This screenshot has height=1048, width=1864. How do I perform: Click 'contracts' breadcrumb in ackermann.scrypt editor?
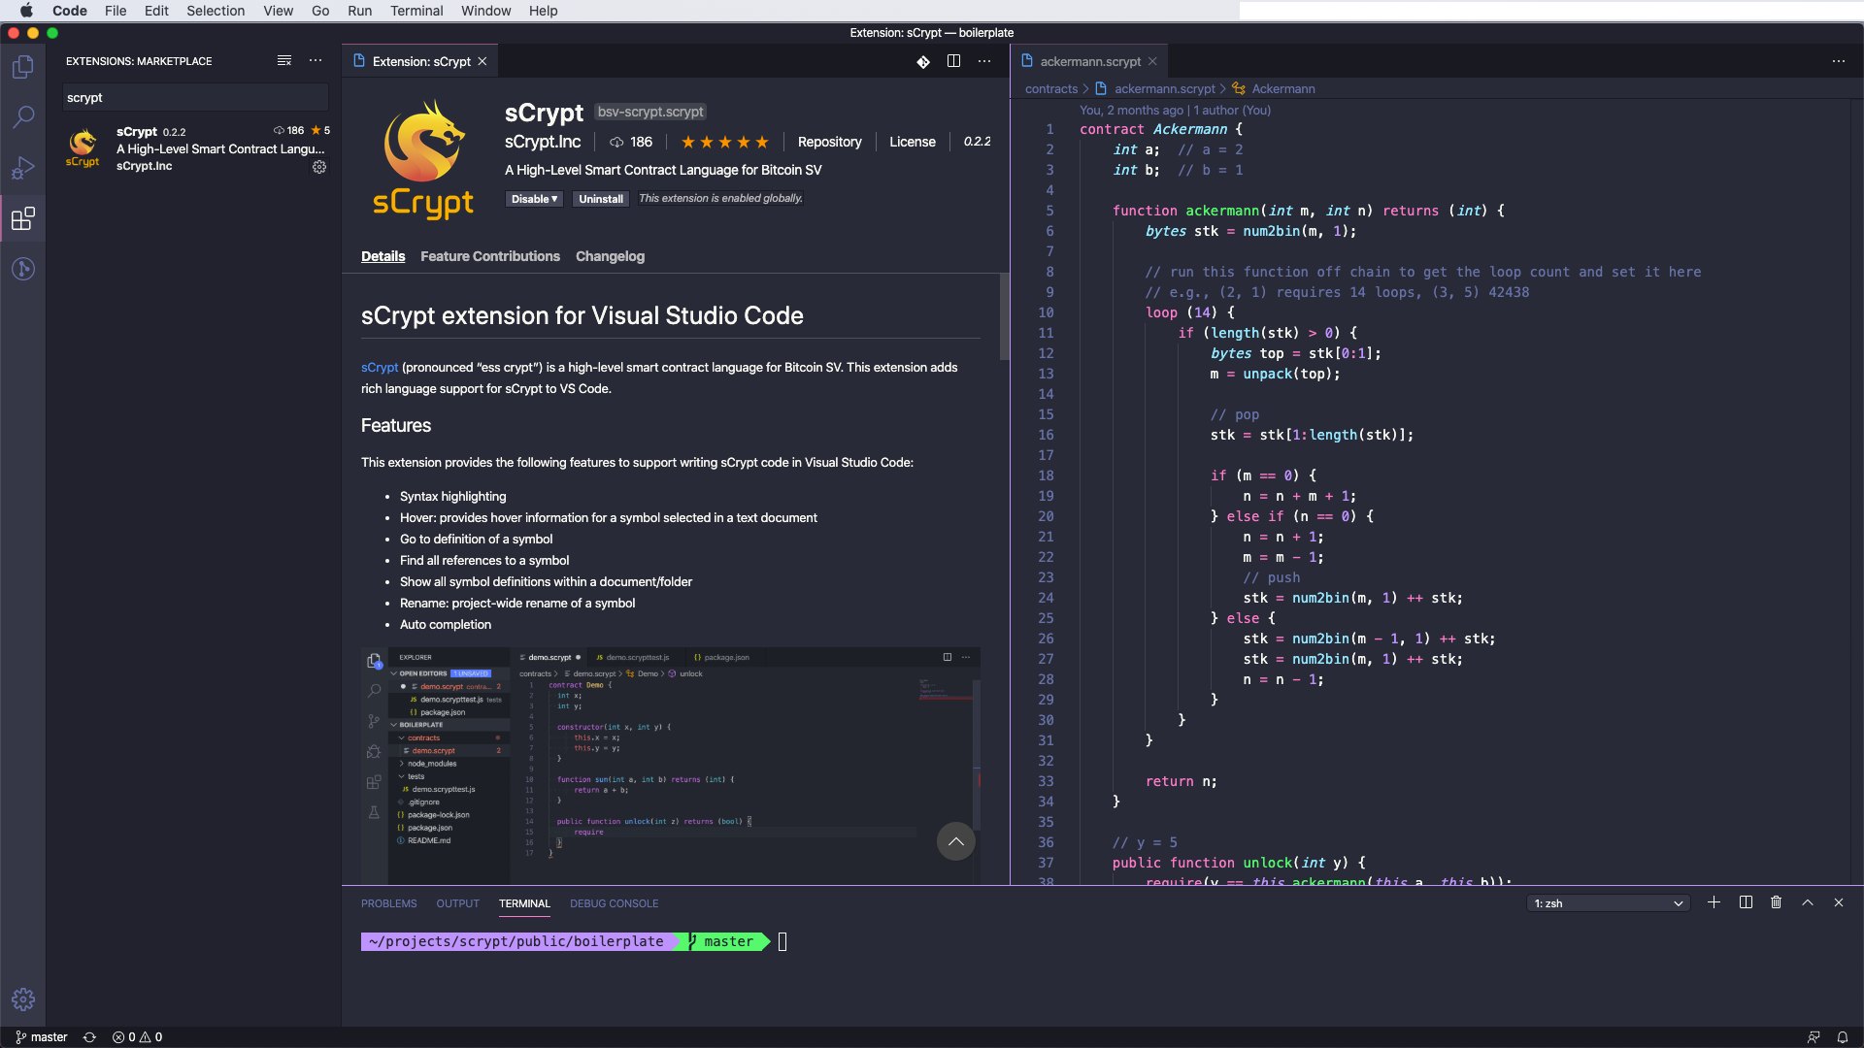pyautogui.click(x=1051, y=88)
